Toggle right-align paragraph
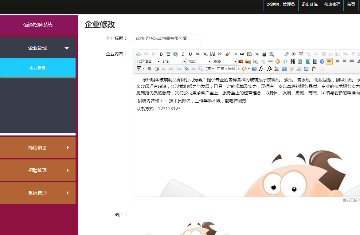 point(337,61)
